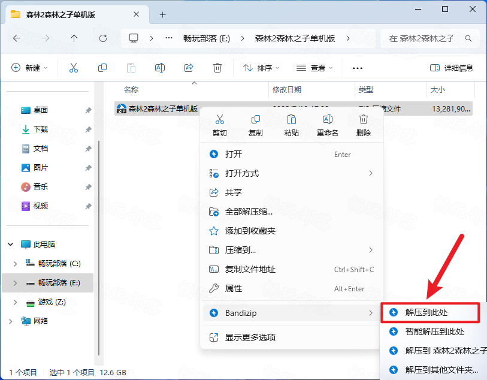Select 共享 in the context menu
The width and height of the screenshot is (487, 380).
click(292, 192)
